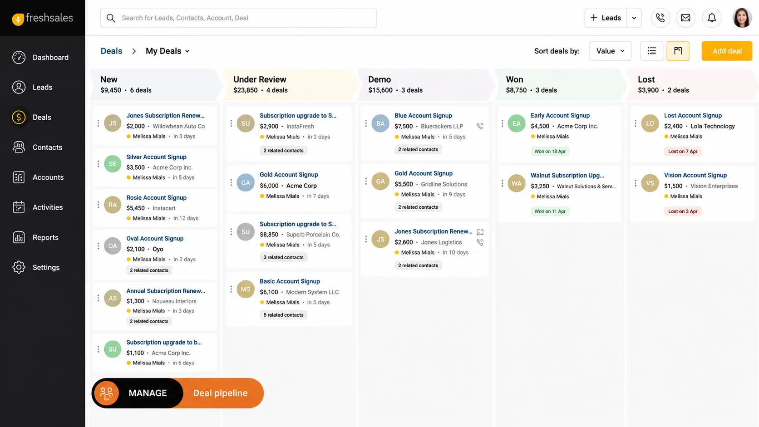The width and height of the screenshot is (759, 427).
Task: Click the Accounts building icon in sidebar
Action: [x=19, y=177]
